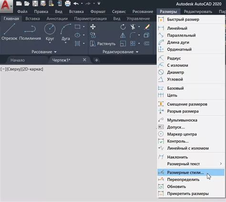
Task: Click the [2D-каркас] visual style control
Action: [x=32, y=69]
